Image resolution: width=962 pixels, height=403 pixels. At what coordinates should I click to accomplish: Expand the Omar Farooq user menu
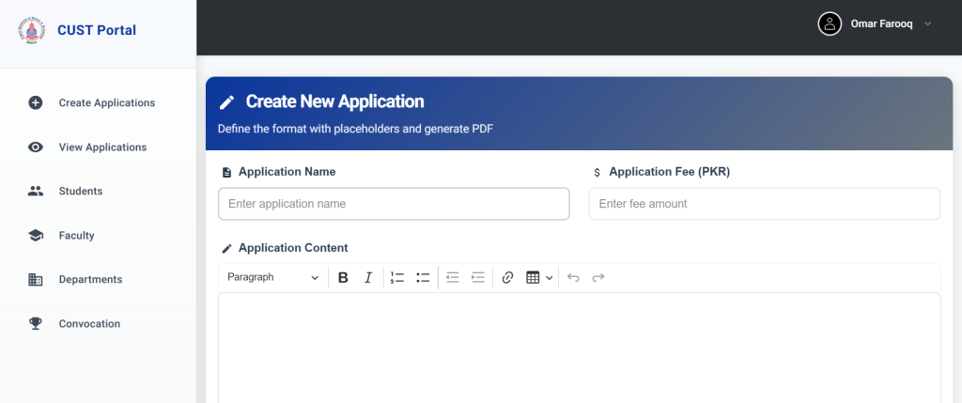[876, 23]
